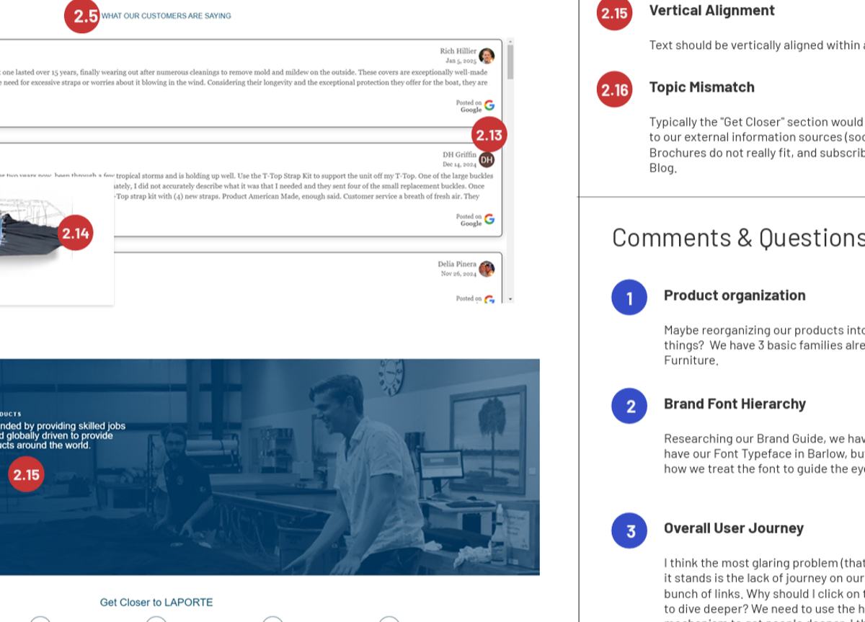This screenshot has width=865, height=622.
Task: Click blue marker 3 beside Overall User Journey
Action: tap(629, 531)
